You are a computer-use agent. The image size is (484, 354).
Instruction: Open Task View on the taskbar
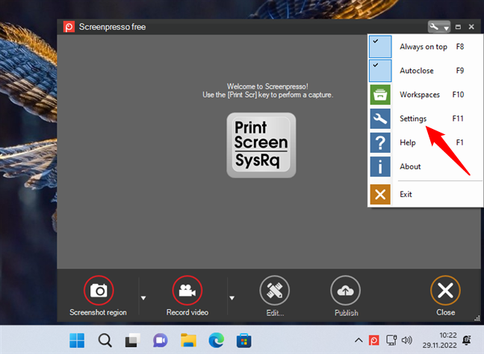click(x=132, y=341)
